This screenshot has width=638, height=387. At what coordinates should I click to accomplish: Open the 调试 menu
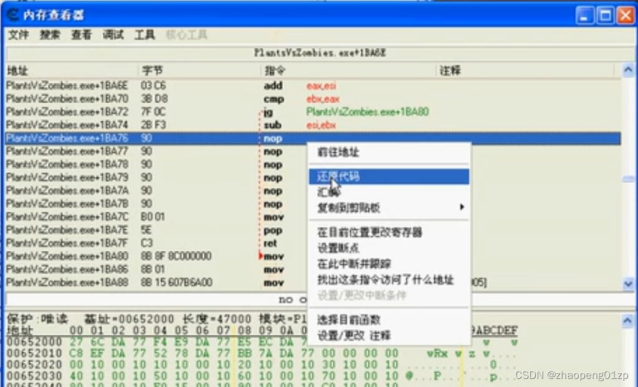point(113,35)
